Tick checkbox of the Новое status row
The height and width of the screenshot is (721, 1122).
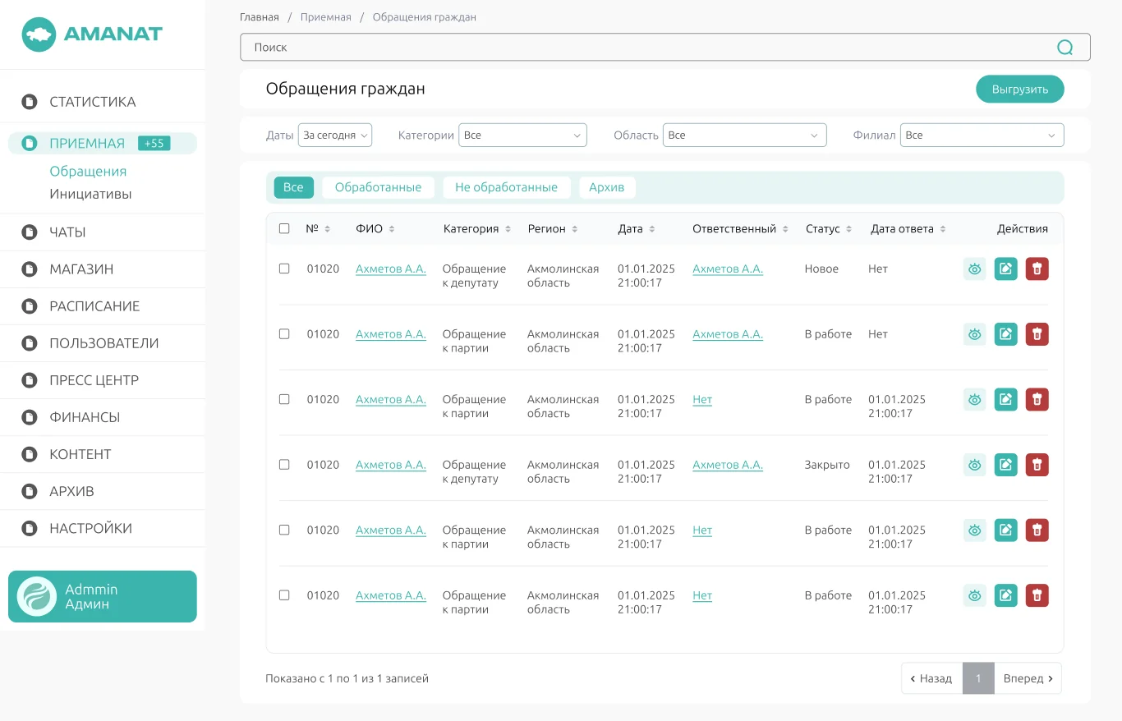coord(284,269)
